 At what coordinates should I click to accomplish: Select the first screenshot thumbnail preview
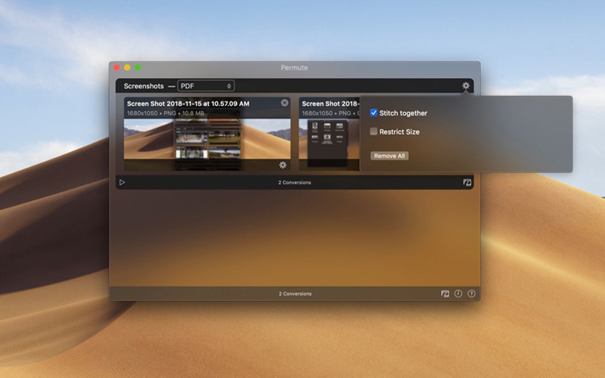coord(207,139)
